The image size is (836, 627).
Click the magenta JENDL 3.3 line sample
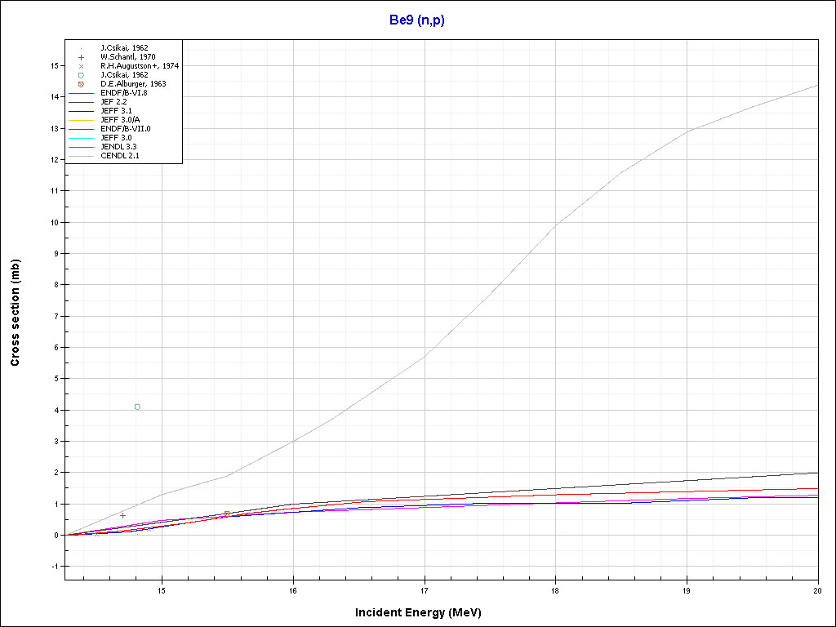[x=81, y=147]
